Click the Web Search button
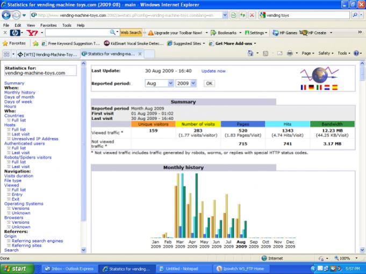This screenshot has width=366, height=274. click(x=131, y=33)
